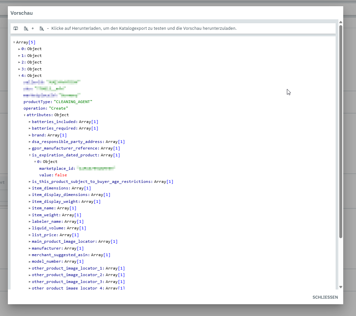The width and height of the screenshot is (356, 316).
Task: Expand object 2 in the array
Action: pos(19,62)
